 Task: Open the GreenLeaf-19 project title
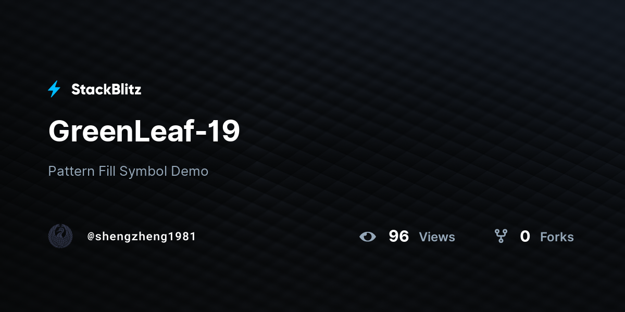[x=144, y=131]
